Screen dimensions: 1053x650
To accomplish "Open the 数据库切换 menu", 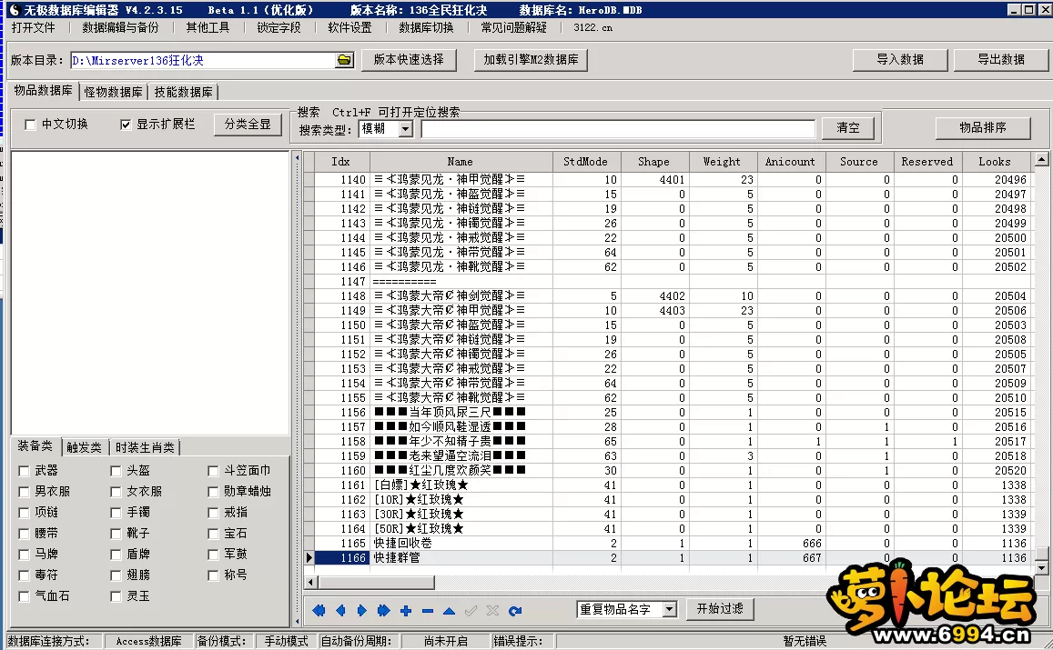I will (426, 27).
